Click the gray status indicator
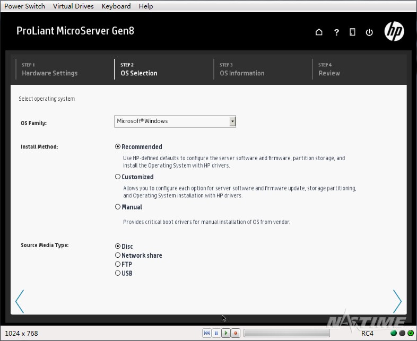 [402, 333]
